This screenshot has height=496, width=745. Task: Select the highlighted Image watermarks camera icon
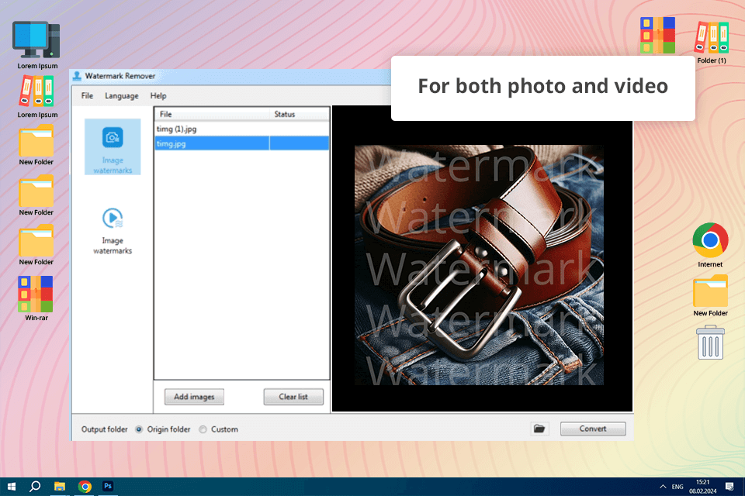[x=113, y=138]
